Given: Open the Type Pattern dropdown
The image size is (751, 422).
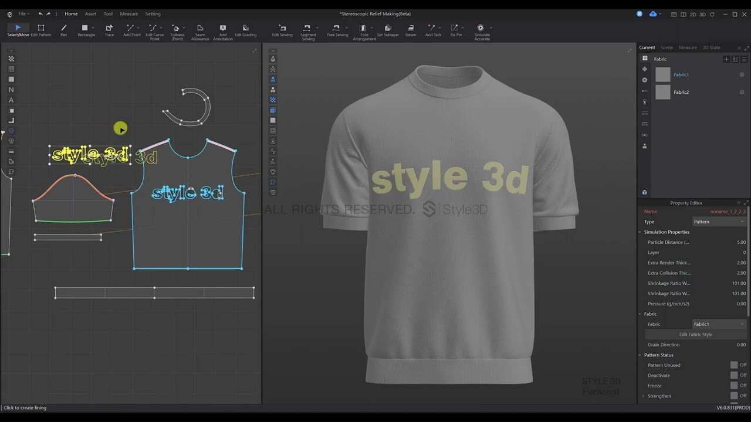Looking at the screenshot, I should click(x=719, y=222).
